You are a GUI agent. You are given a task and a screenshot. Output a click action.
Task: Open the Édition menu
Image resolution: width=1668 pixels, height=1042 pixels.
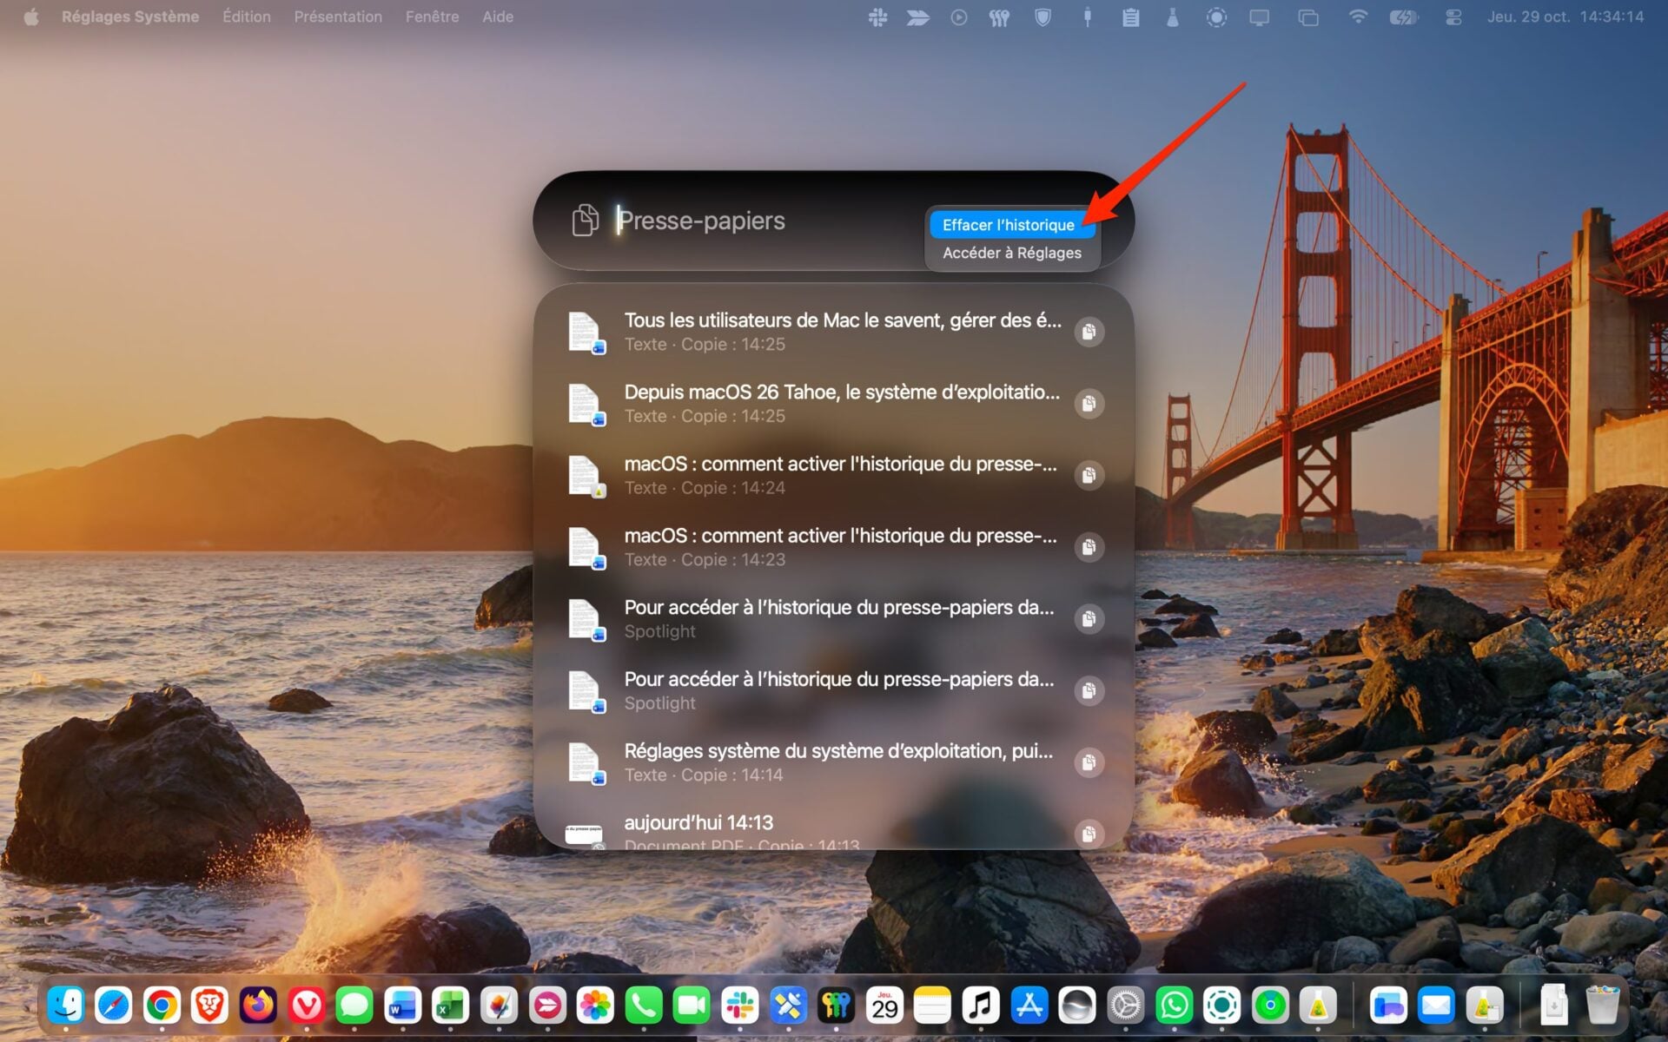click(x=247, y=16)
